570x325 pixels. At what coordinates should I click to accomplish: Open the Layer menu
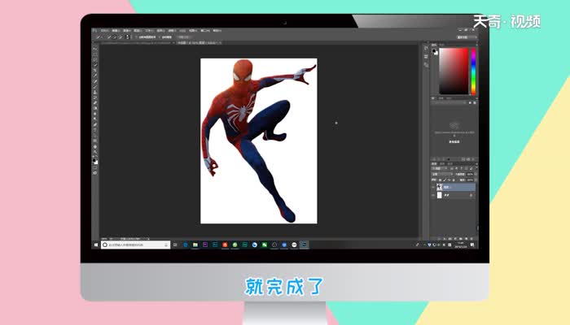[137, 31]
